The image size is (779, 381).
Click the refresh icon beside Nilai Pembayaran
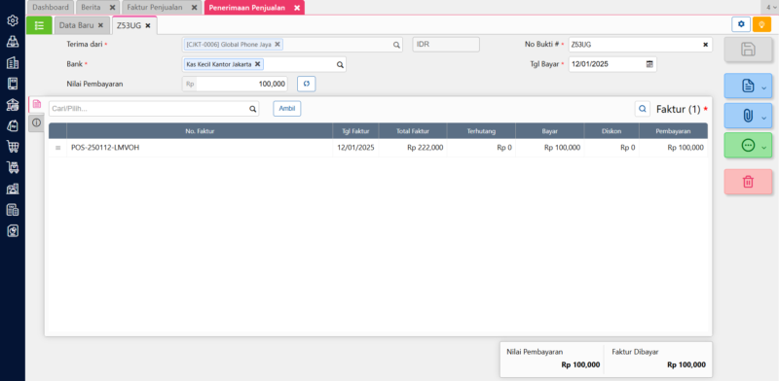307,84
